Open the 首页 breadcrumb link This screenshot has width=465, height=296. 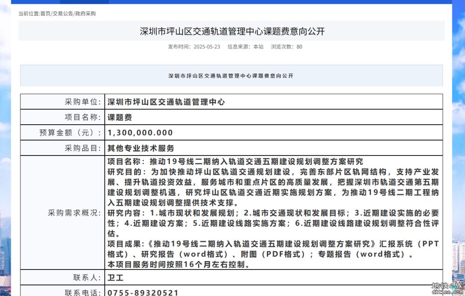pyautogui.click(x=46, y=13)
